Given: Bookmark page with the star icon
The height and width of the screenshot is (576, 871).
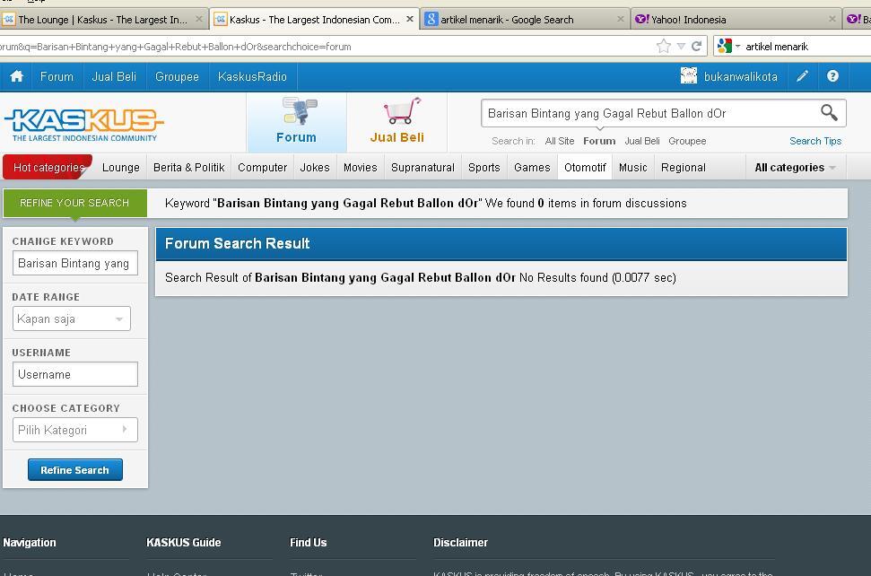Looking at the screenshot, I should 664,46.
